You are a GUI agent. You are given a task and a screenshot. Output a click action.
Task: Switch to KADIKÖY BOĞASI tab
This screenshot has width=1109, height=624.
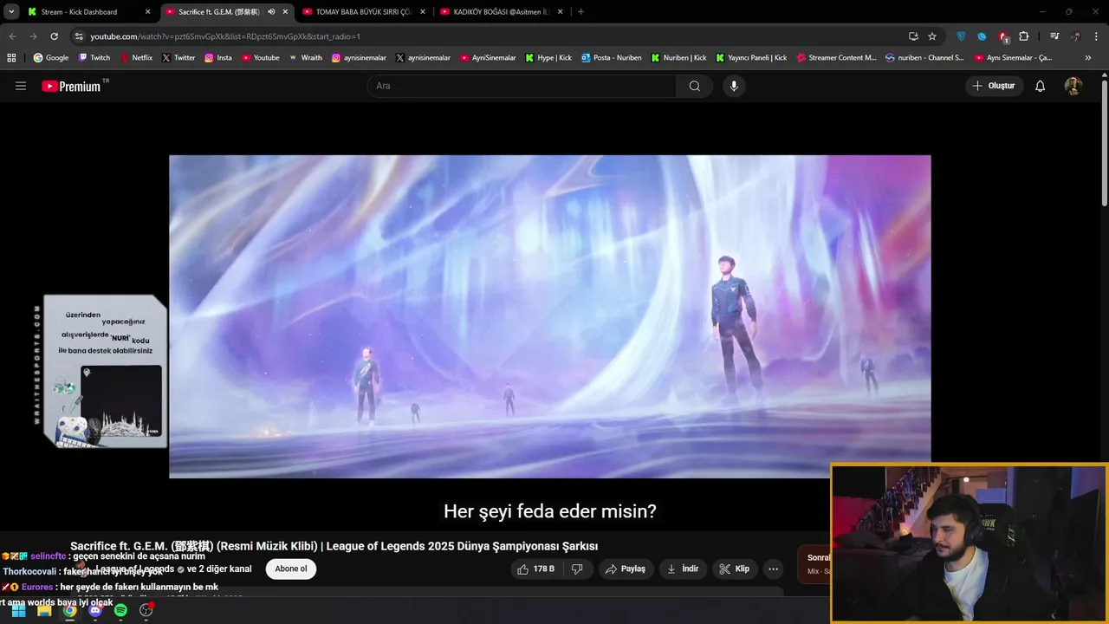tap(501, 12)
